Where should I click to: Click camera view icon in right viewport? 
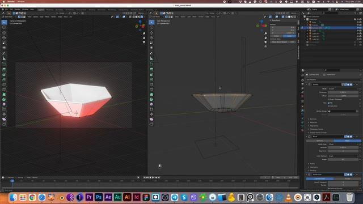(265, 42)
